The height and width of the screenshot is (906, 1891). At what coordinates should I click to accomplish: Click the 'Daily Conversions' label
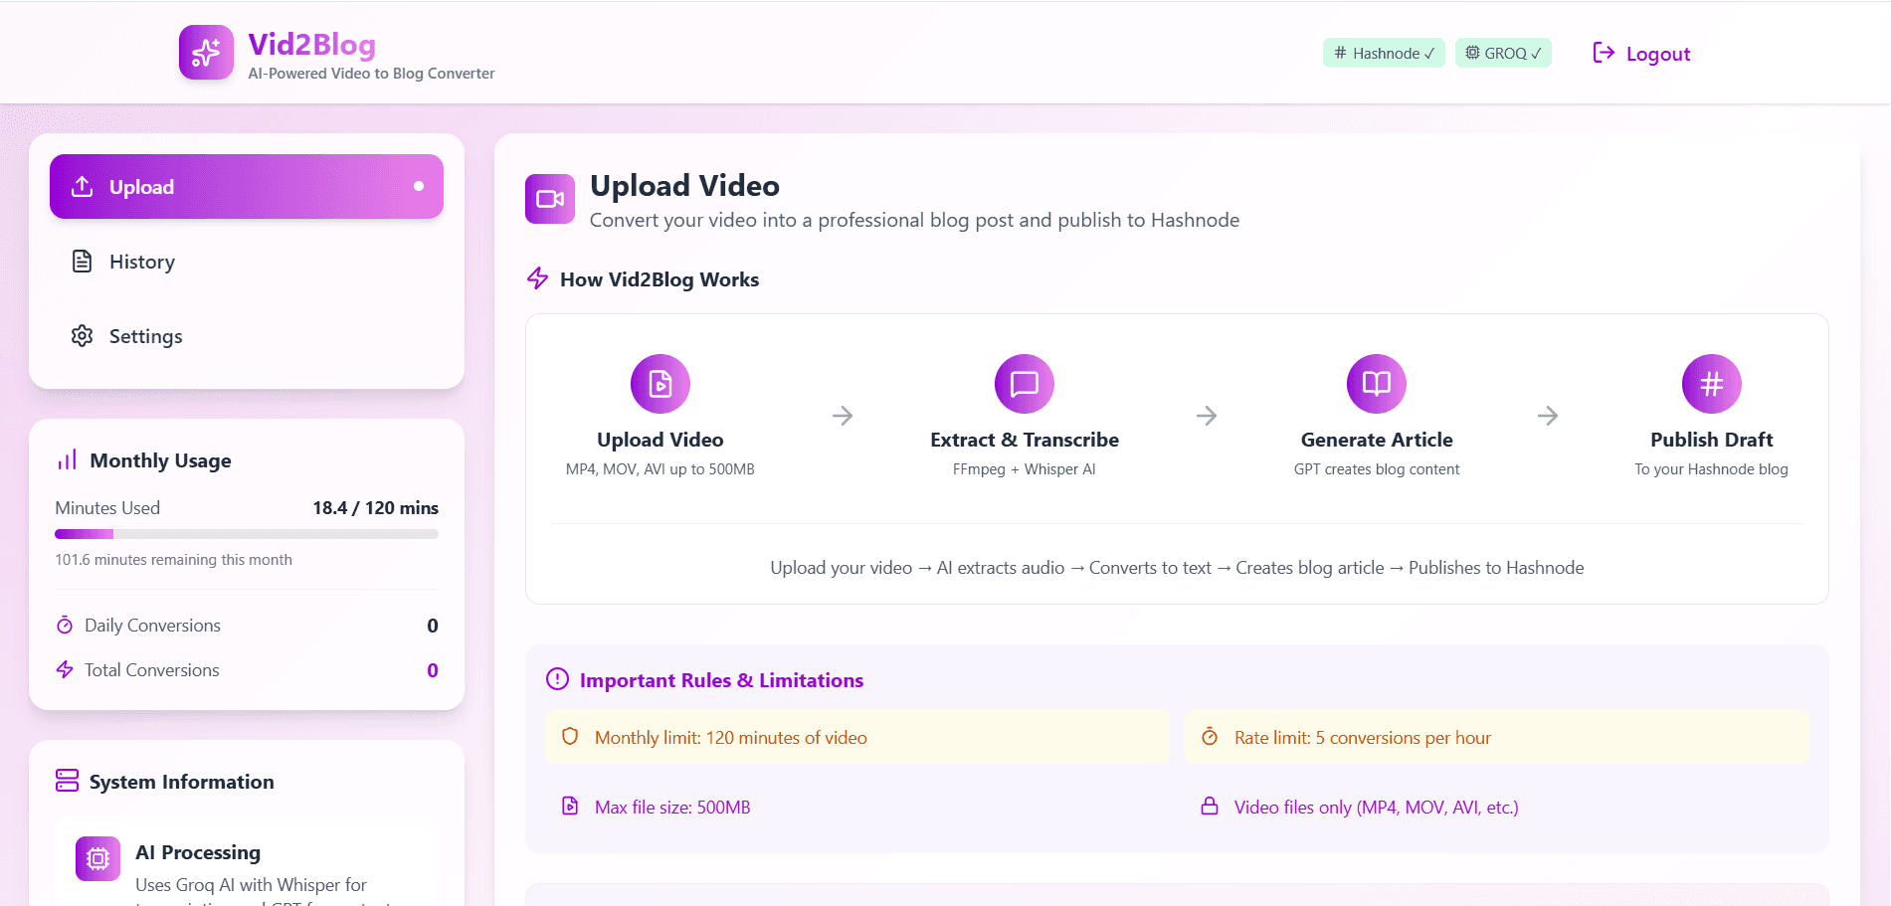tap(152, 626)
